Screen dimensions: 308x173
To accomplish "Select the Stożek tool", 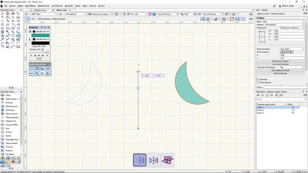I will pos(8,136).
